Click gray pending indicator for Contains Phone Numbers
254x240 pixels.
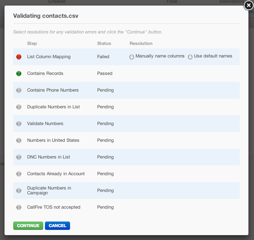19,90
